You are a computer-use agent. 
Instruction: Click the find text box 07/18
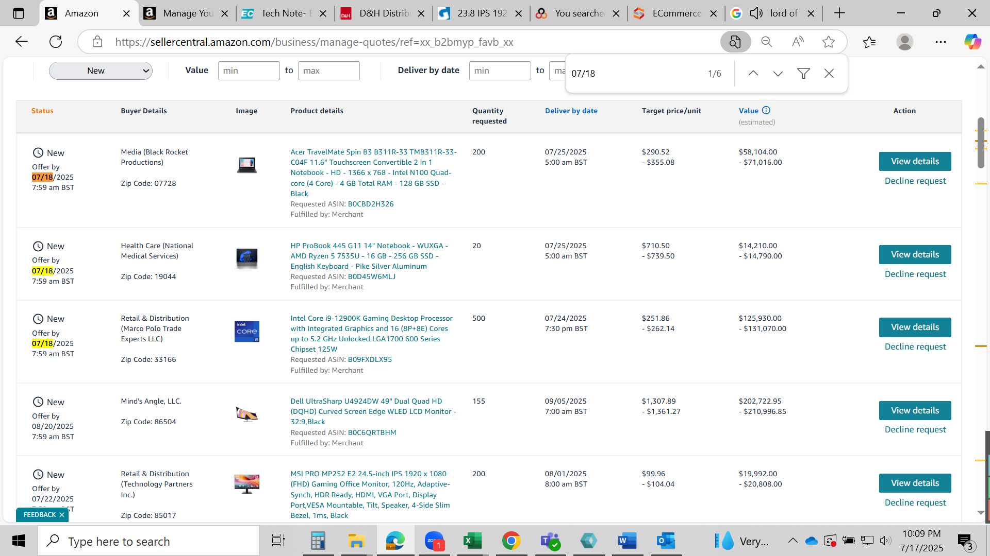pyautogui.click(x=634, y=74)
